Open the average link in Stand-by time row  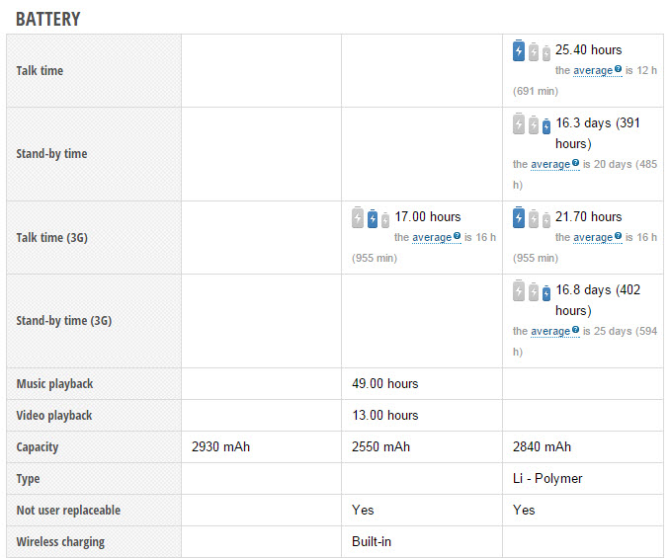click(550, 164)
